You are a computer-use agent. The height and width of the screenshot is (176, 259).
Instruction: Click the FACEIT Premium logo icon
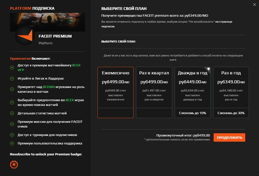pos(26,37)
